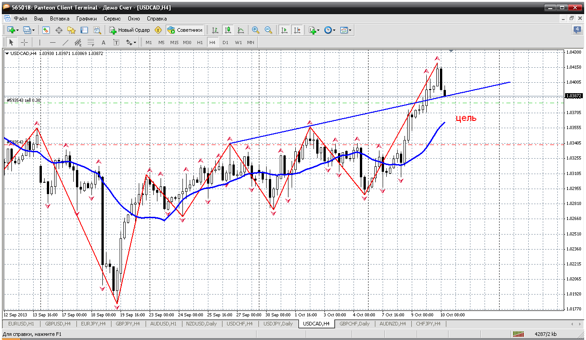Zoom out of the chart
The width and height of the screenshot is (586, 340).
pos(268,30)
